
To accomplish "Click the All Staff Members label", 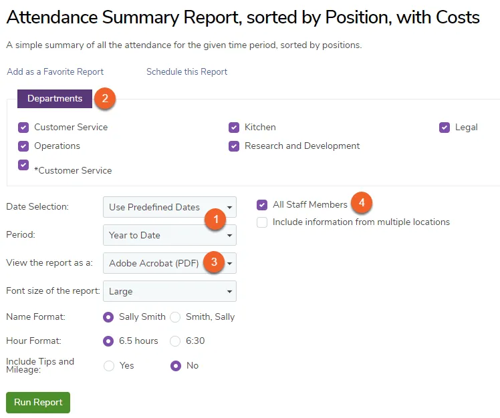I will 310,204.
